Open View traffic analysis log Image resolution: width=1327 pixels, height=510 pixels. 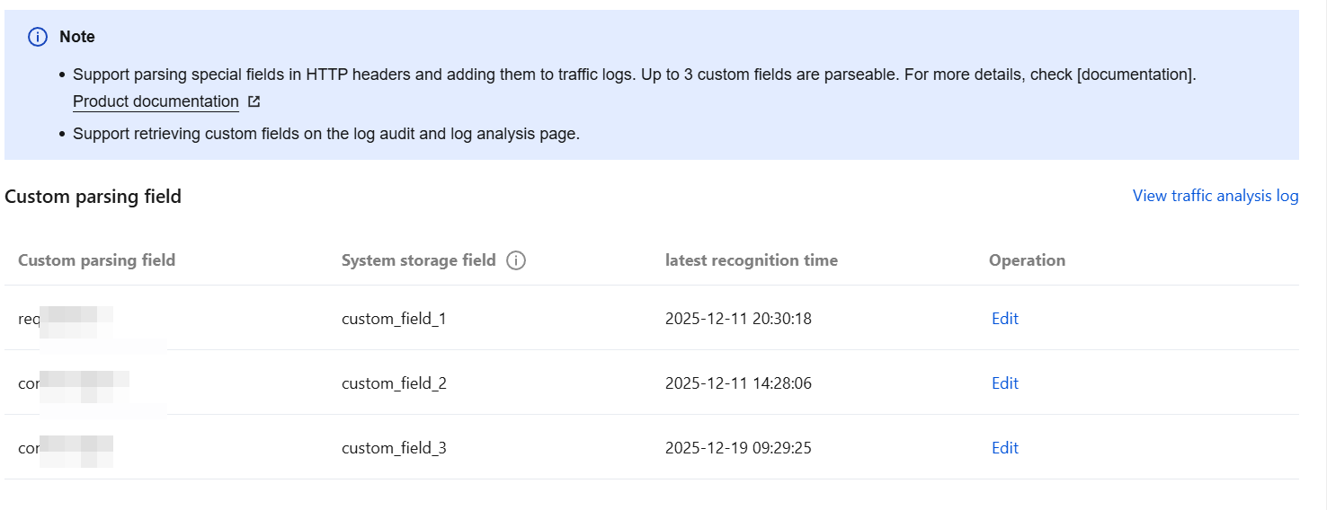point(1215,196)
